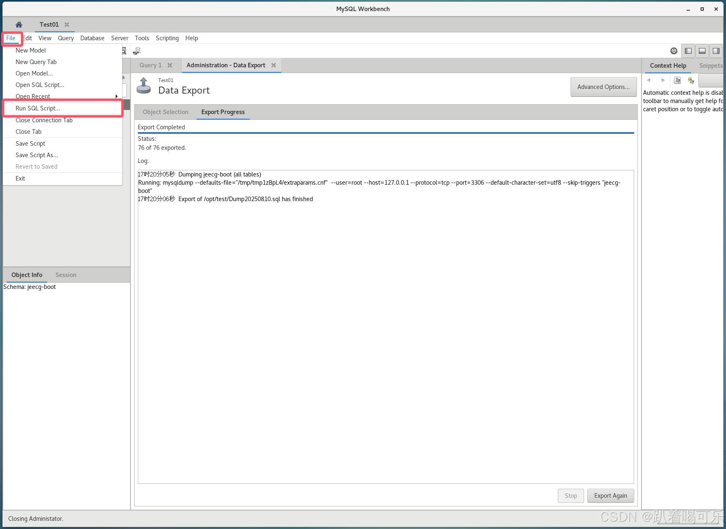The width and height of the screenshot is (726, 529).
Task: Click the Export Again button
Action: [610, 496]
